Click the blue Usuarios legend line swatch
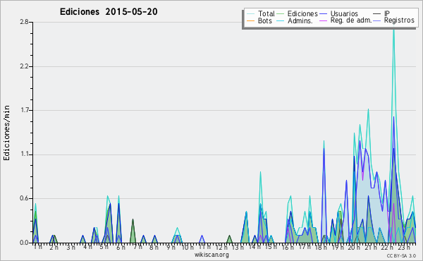Image resolution: width=423 pixels, height=261 pixels. [323, 13]
